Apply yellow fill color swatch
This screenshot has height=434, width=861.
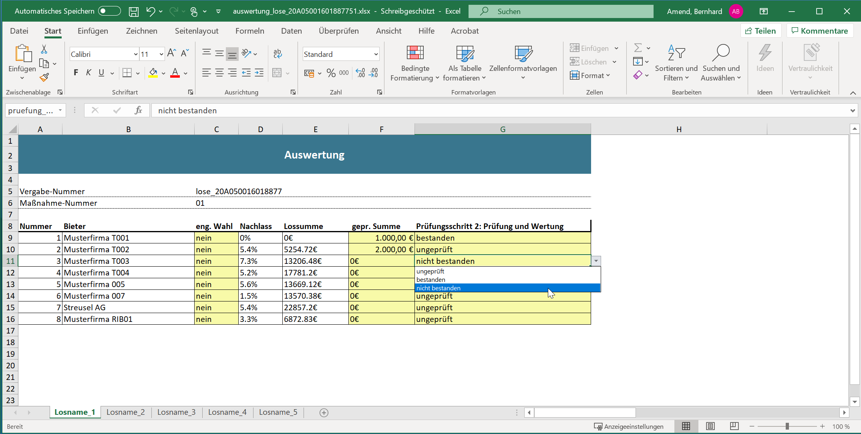tap(153, 73)
